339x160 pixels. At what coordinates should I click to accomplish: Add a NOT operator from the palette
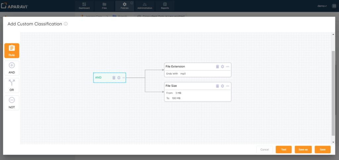click(x=12, y=103)
